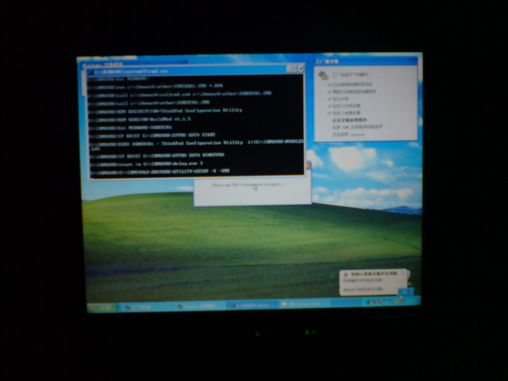Click the factory preinstall window title bar
Viewport: 508px width, 381px height.
click(366, 61)
